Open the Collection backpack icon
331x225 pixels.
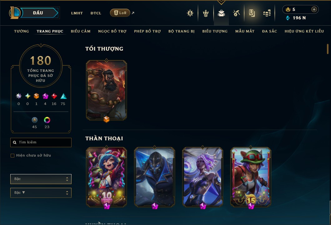[221, 13]
